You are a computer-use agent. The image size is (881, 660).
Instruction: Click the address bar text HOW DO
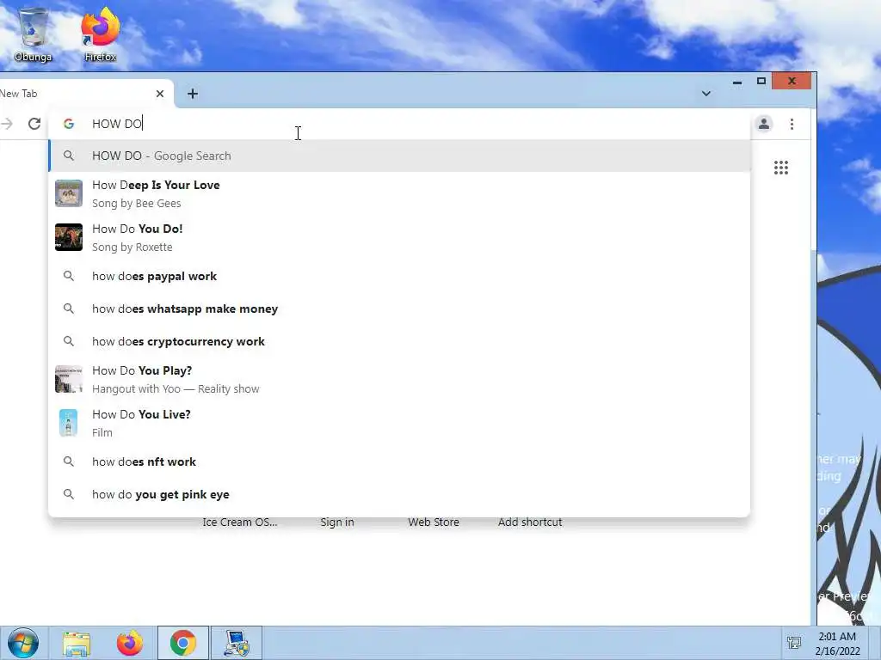point(117,124)
